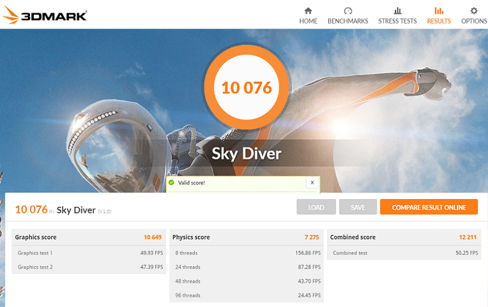Select the Combined test row

point(404,253)
